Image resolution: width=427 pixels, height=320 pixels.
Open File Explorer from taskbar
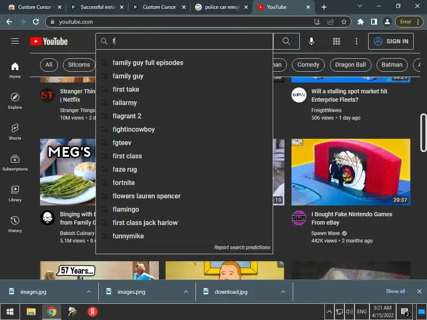(x=31, y=312)
